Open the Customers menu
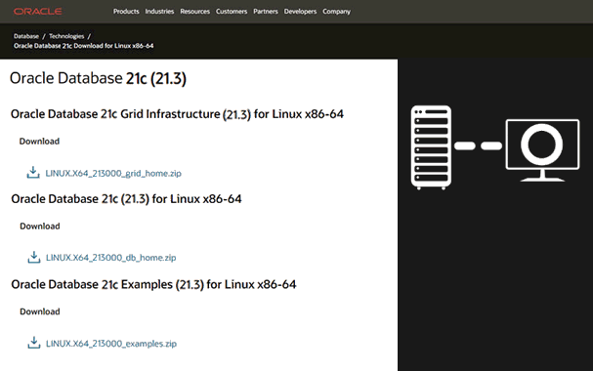 [232, 12]
